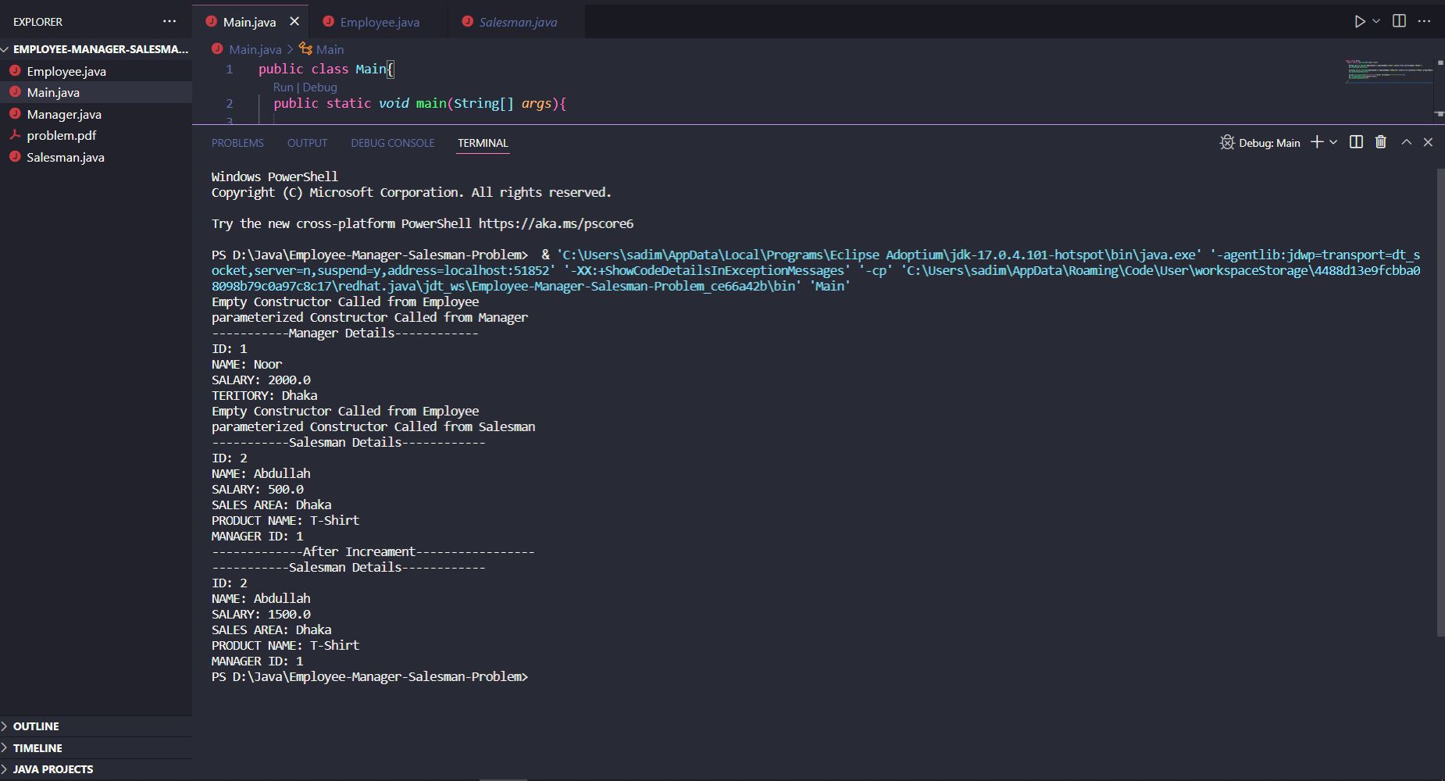Click the debug gear icon beside Debug: Main

(1227, 142)
